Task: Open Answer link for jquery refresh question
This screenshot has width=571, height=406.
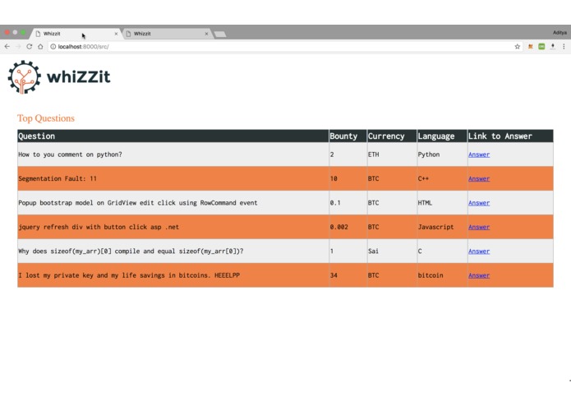Action: [x=479, y=227]
